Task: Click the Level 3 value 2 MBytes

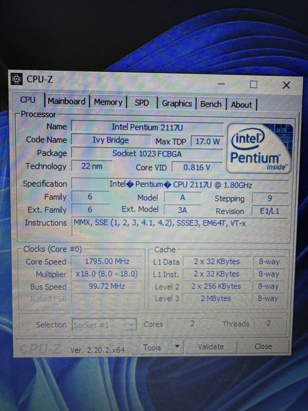Action: [216, 298]
